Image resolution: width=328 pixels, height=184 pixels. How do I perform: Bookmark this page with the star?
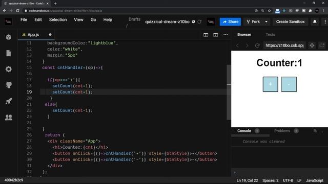coord(269,11)
